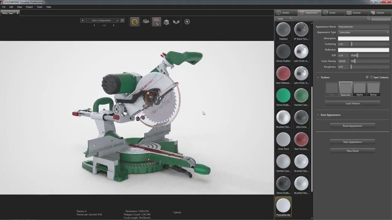392x220 pixels.
Task: Click the unfolded box icon in toolbar
Action: pos(176,22)
